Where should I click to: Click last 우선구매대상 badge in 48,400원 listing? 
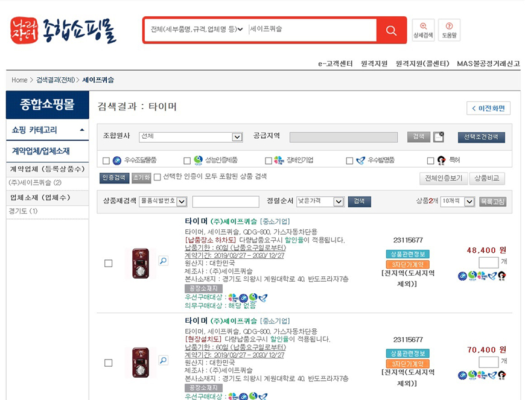tap(263, 297)
